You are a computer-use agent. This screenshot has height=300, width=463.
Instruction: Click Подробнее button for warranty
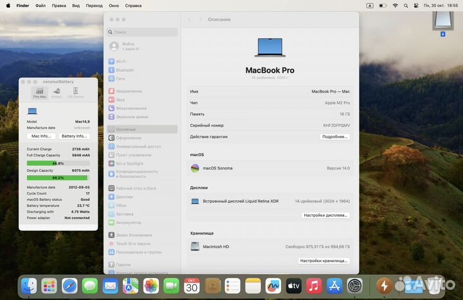[x=334, y=137]
